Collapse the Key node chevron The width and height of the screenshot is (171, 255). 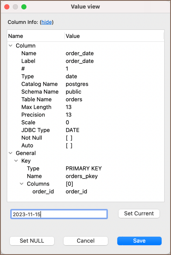(x=16, y=161)
